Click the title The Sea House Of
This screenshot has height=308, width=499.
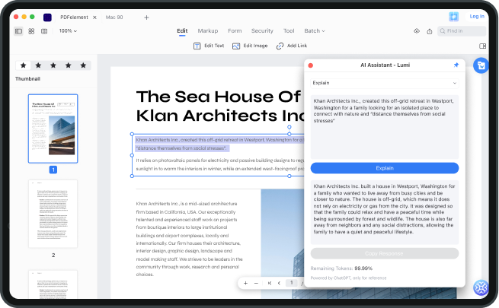click(219, 97)
